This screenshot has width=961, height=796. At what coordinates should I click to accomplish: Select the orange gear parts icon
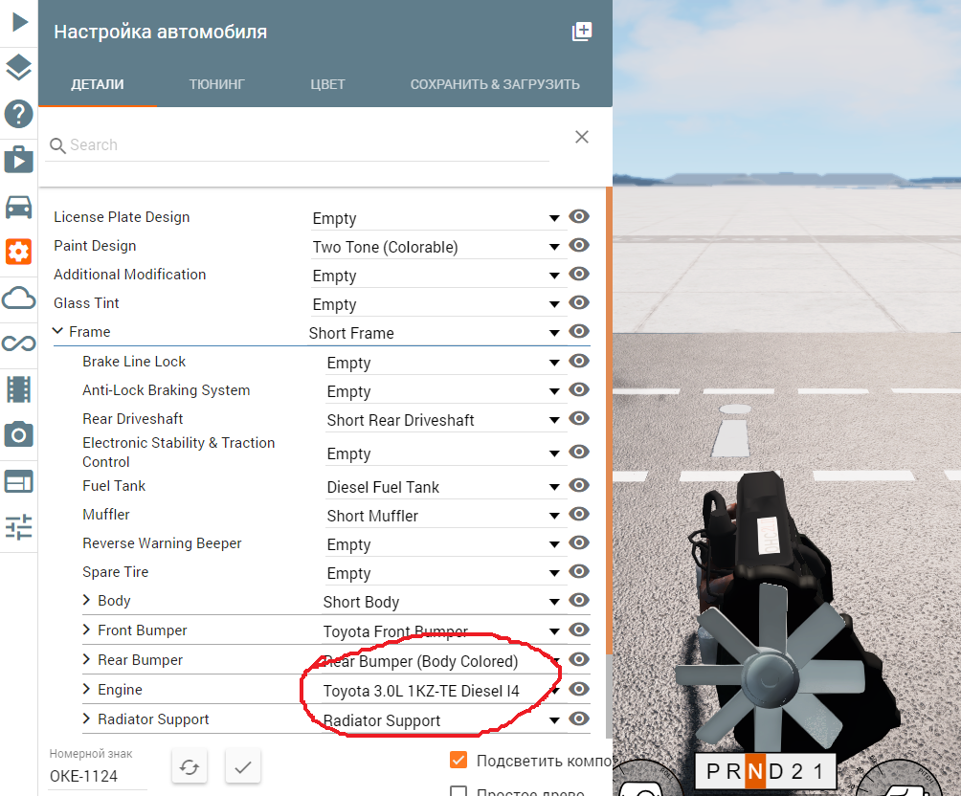19,252
